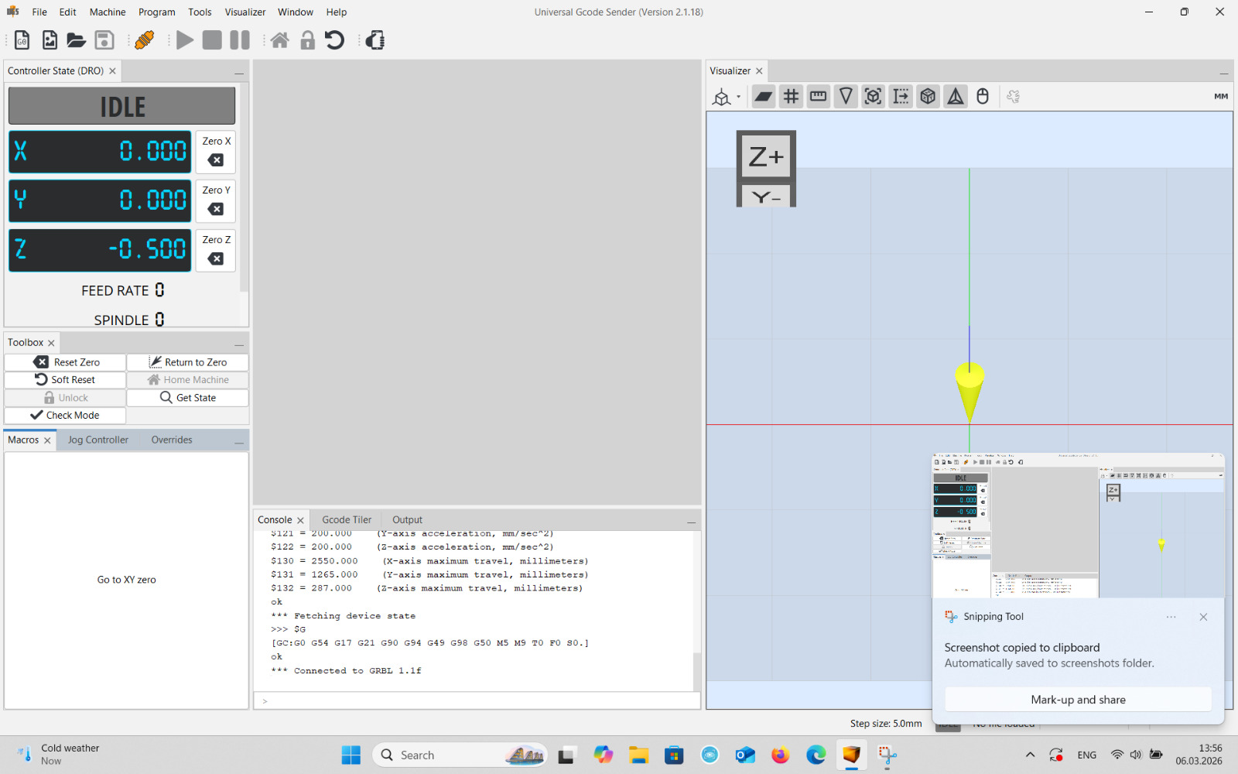This screenshot has height=774, width=1238.
Task: Minimize the Visualizer panel
Action: click(1224, 73)
